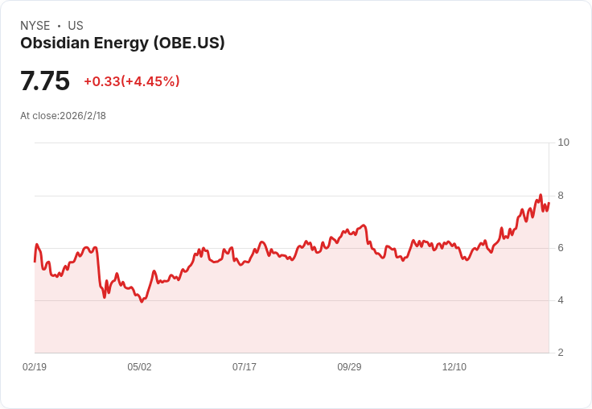Click the 07/17 date axis label
Image resolution: width=592 pixels, height=409 pixels.
245,366
